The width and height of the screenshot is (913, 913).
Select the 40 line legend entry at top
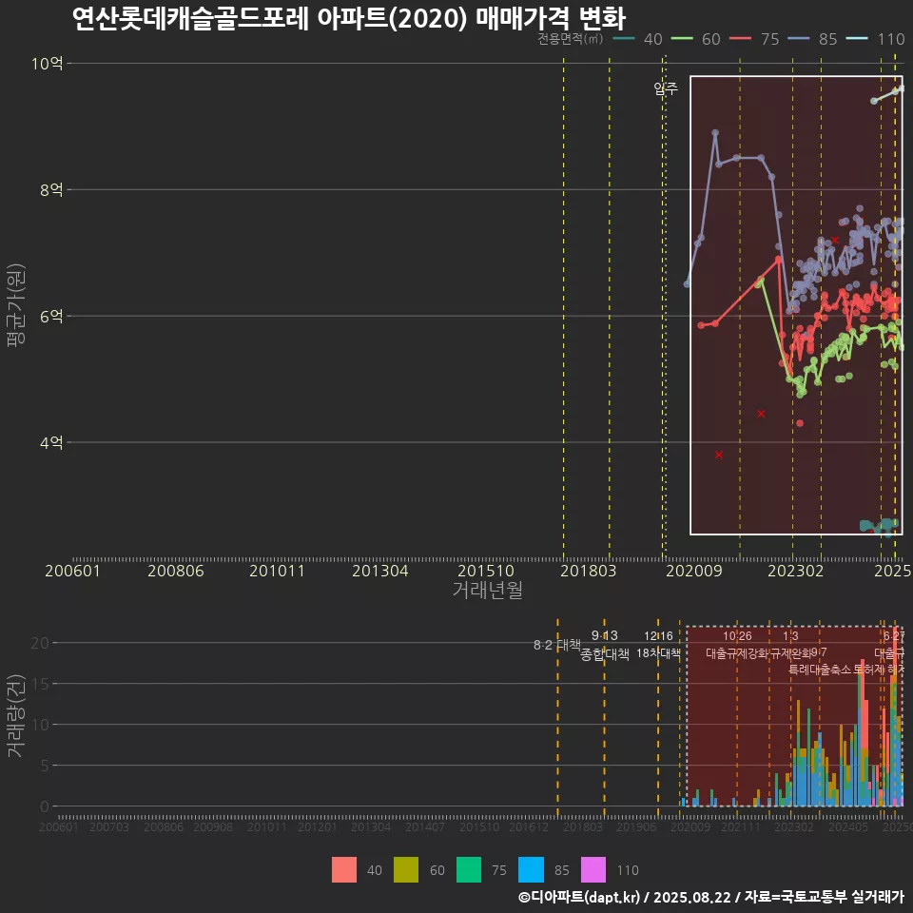pos(638,39)
